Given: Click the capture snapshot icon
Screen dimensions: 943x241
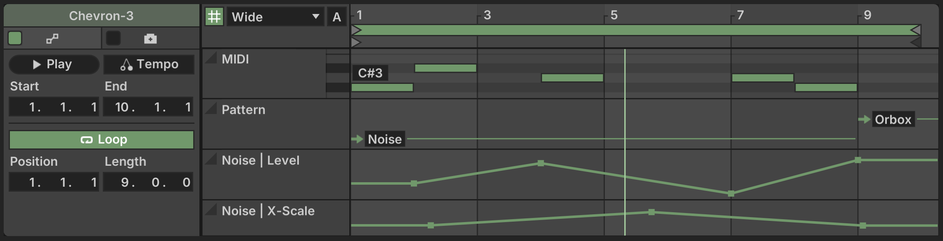Looking at the screenshot, I should [150, 39].
